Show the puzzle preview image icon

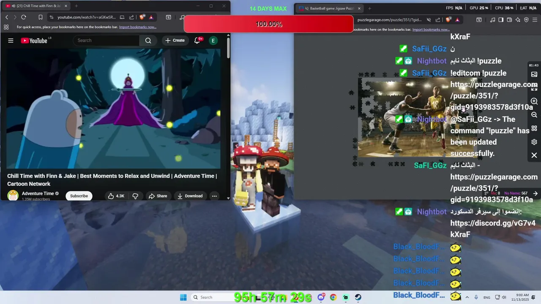click(534, 74)
